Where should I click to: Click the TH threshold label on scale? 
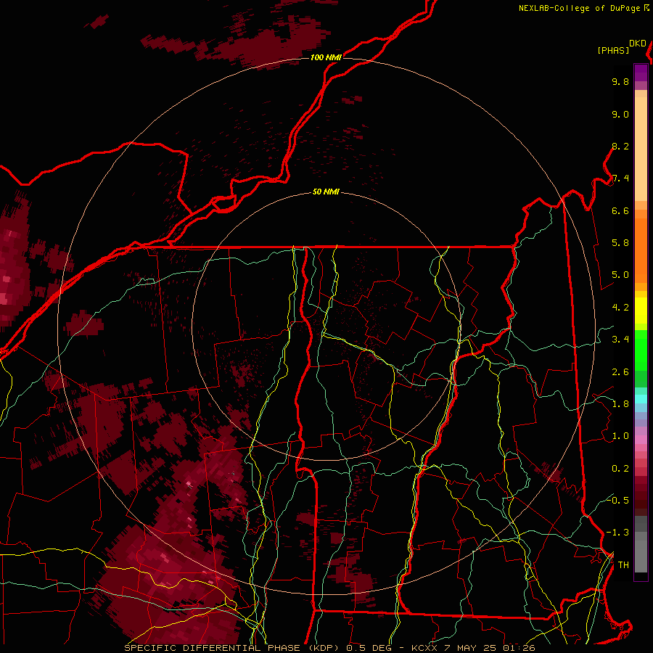623,565
